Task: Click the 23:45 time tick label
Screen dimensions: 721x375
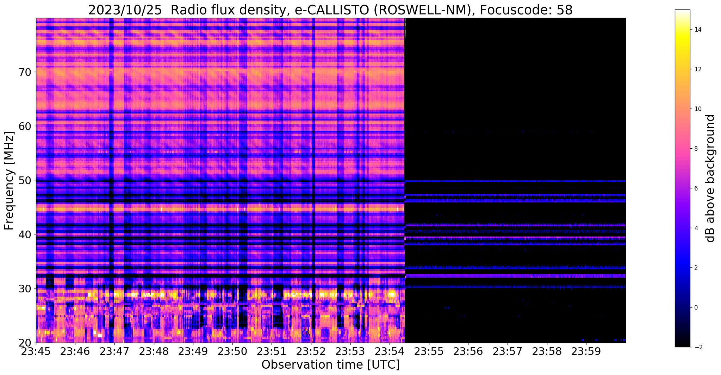Action: click(36, 351)
